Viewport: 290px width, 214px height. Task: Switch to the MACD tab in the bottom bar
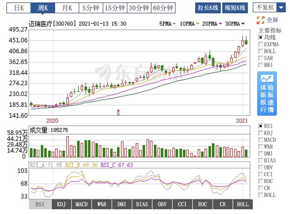pyautogui.click(x=82, y=204)
